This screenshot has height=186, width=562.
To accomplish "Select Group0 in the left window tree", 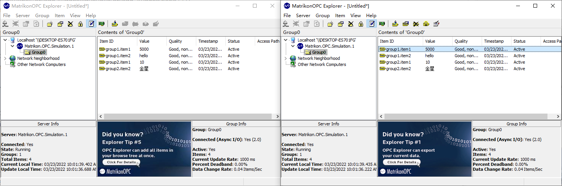I will point(39,52).
